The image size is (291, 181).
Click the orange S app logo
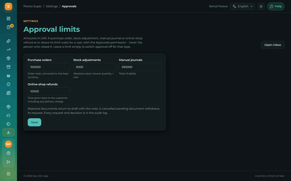coord(8,7)
